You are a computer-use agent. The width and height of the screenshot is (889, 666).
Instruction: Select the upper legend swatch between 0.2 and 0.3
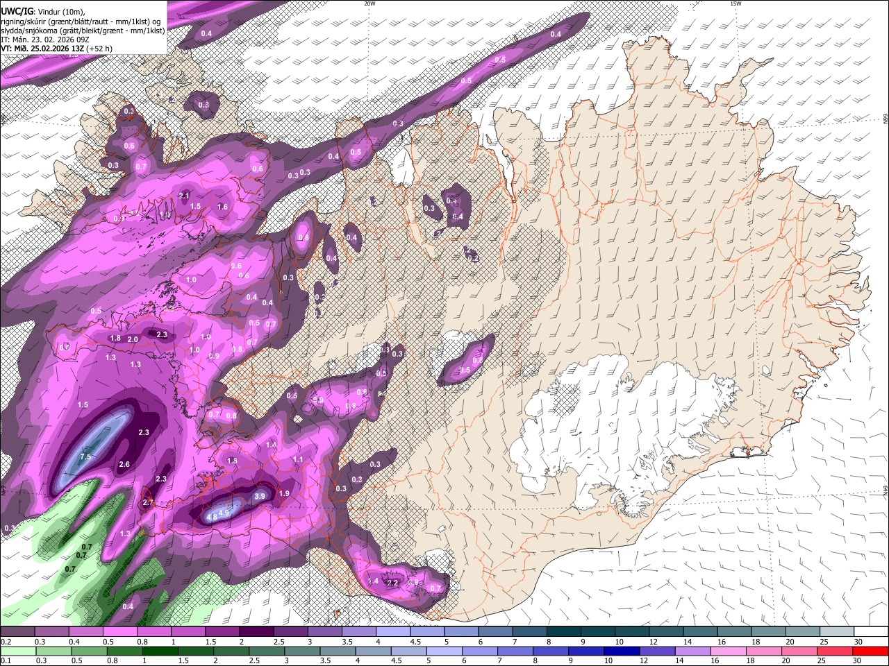click(x=17, y=631)
